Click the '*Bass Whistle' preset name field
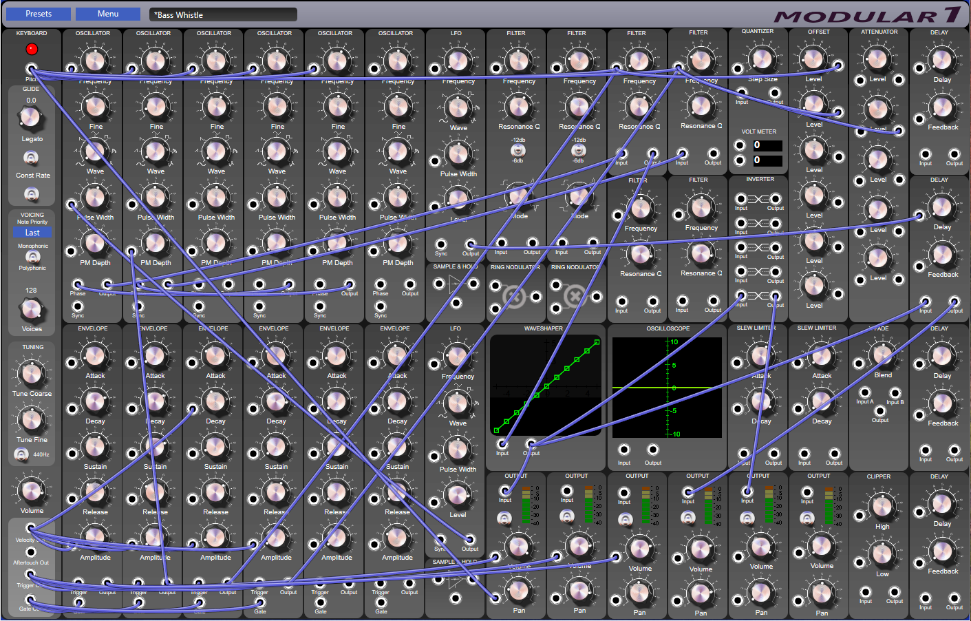 [x=223, y=14]
